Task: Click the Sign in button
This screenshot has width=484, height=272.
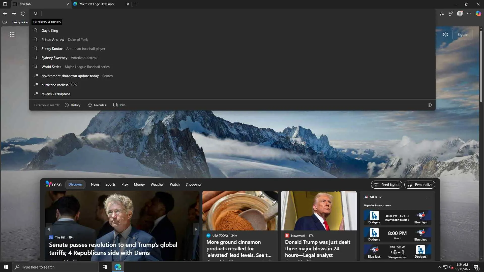Action: (x=463, y=35)
